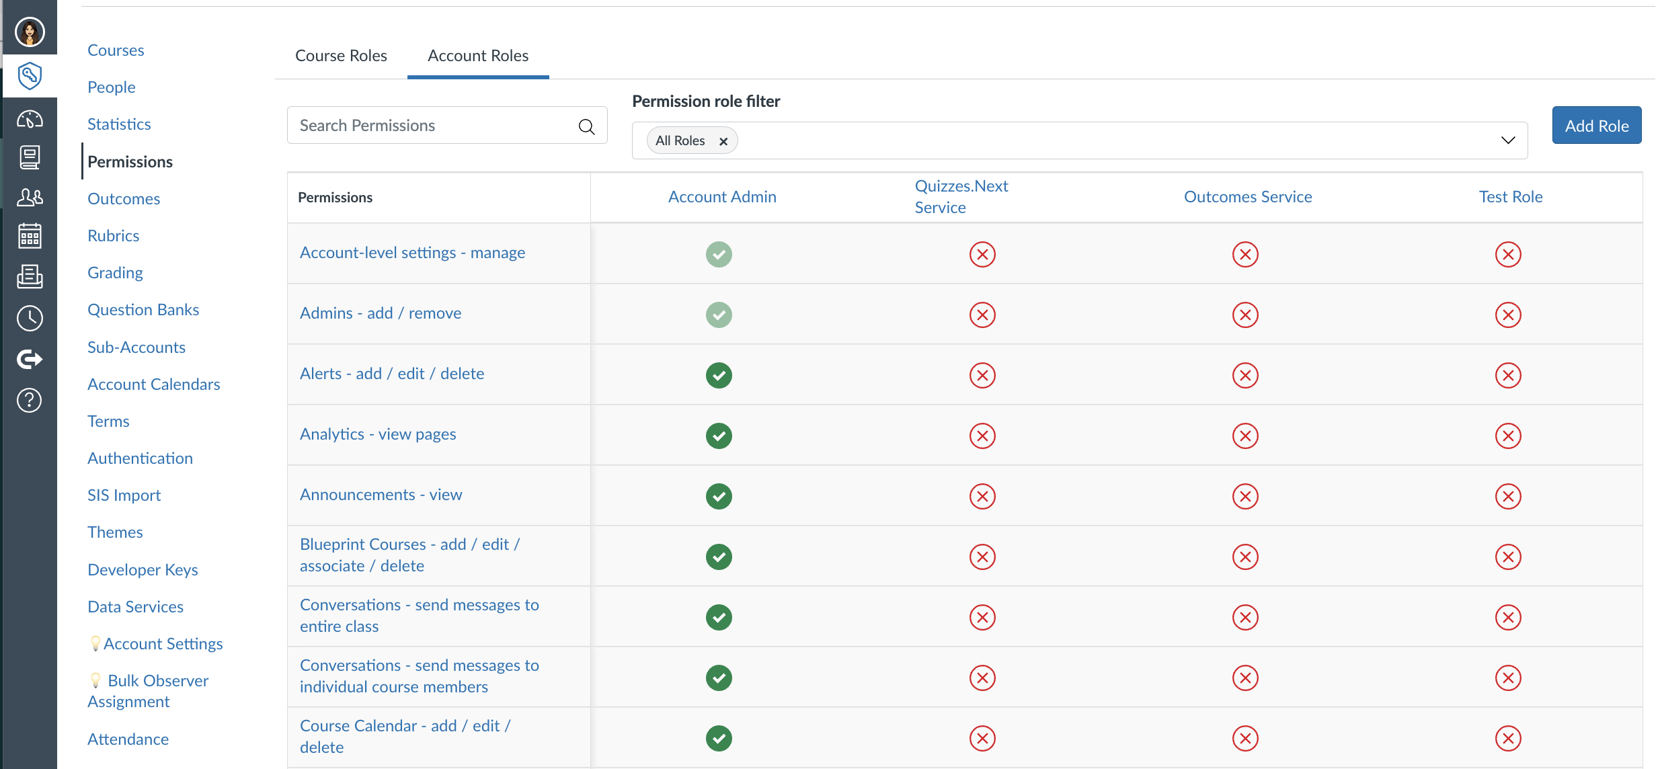Image resolution: width=1662 pixels, height=769 pixels.
Task: Toggle Outcomes Service for Admins add / remove
Action: coord(1245,315)
